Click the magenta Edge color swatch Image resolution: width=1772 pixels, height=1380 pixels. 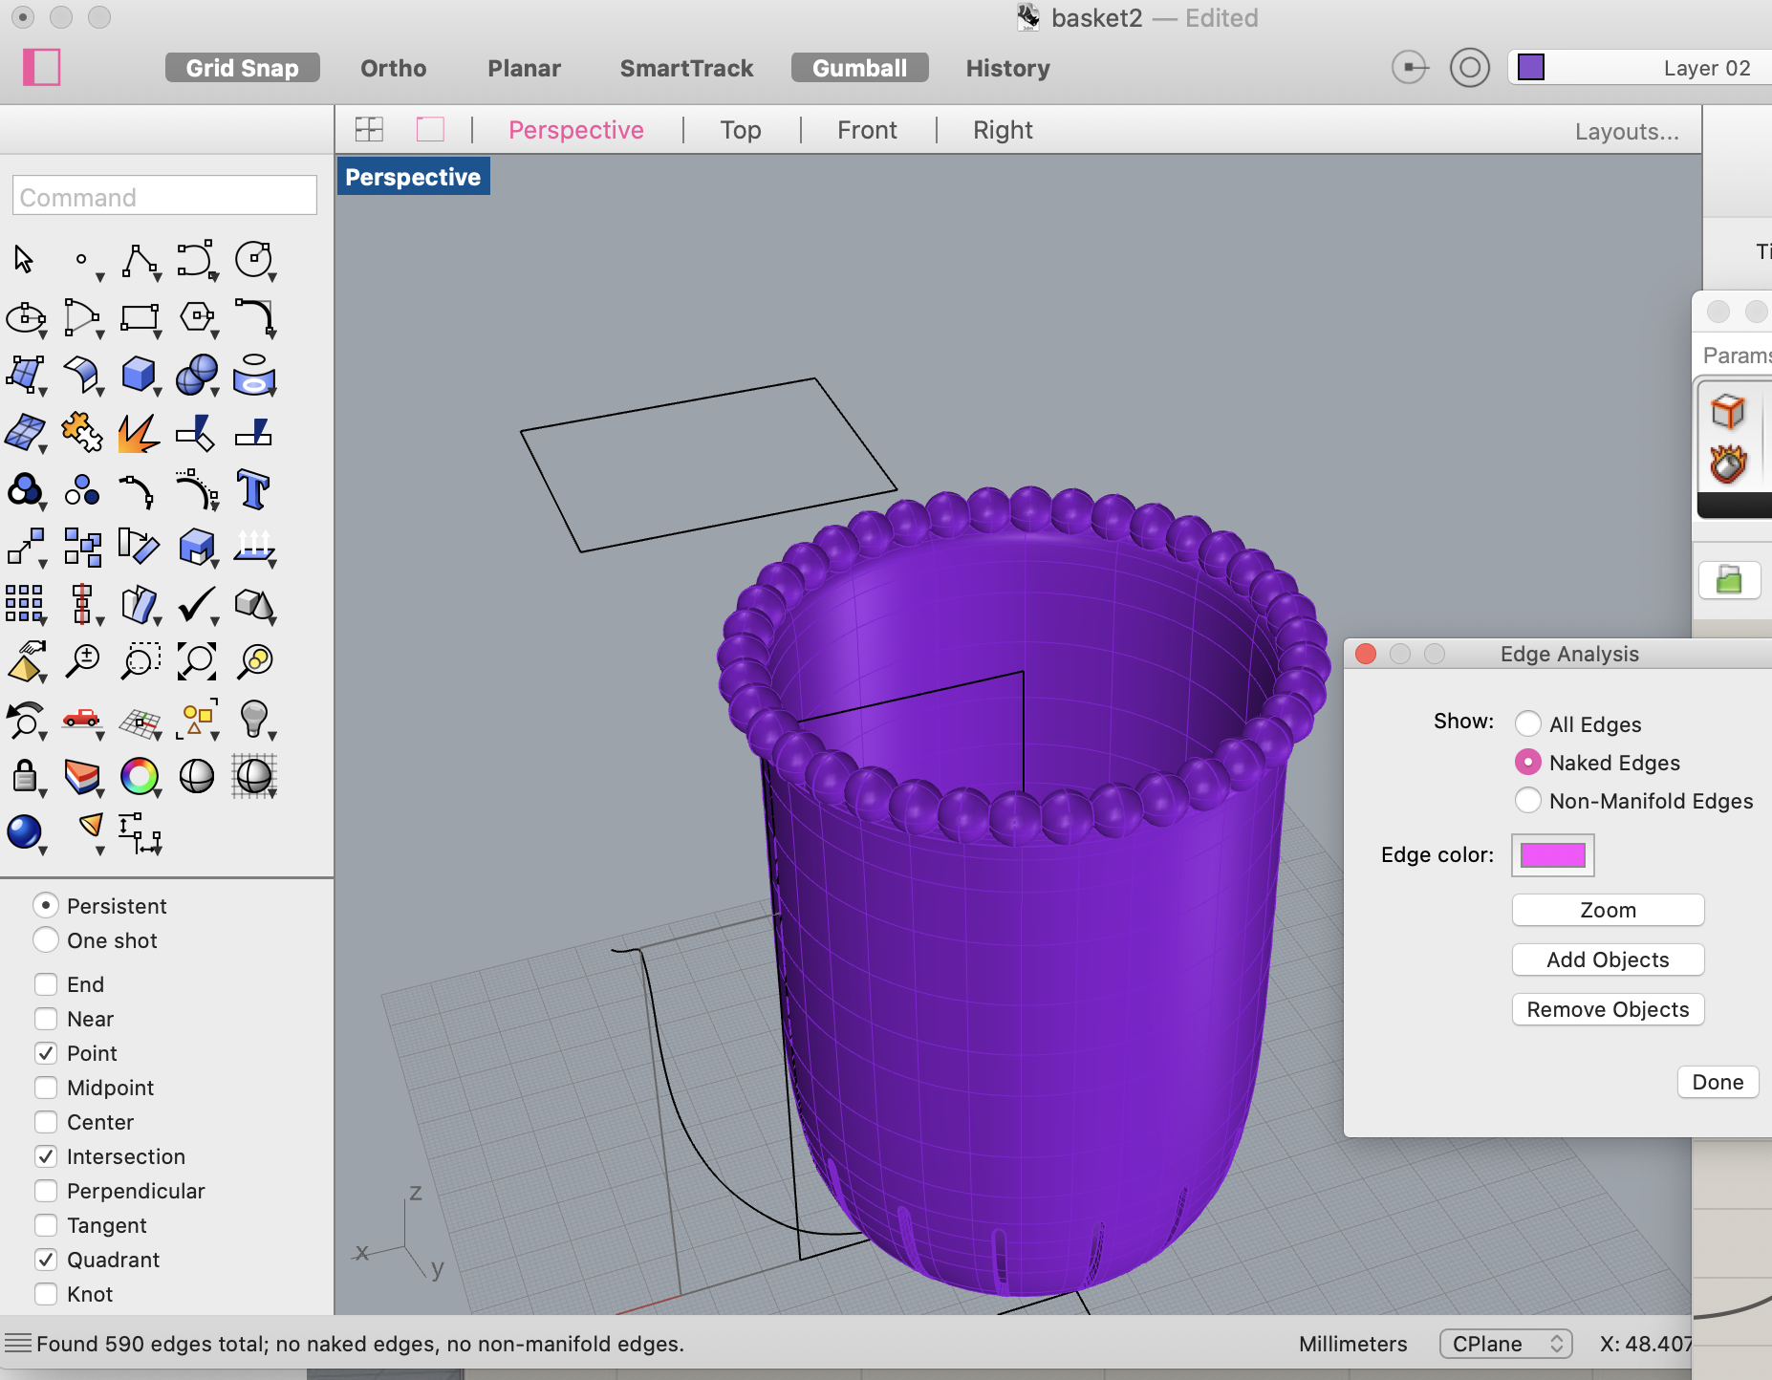tap(1552, 854)
